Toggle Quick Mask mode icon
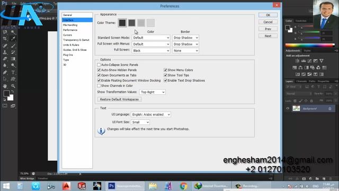The image size is (339, 191). pos(5,106)
